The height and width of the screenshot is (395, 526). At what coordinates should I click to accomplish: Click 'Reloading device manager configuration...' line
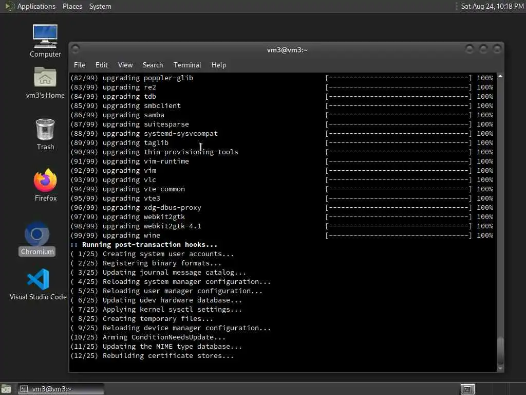(171, 328)
